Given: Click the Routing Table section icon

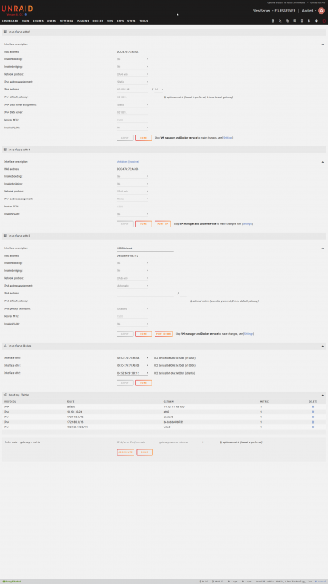Looking at the screenshot, I should click(x=5, y=395).
